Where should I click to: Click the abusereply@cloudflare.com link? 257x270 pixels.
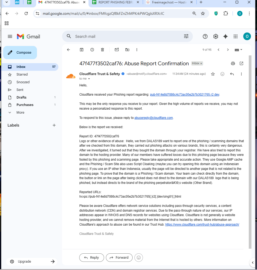click(x=153, y=118)
